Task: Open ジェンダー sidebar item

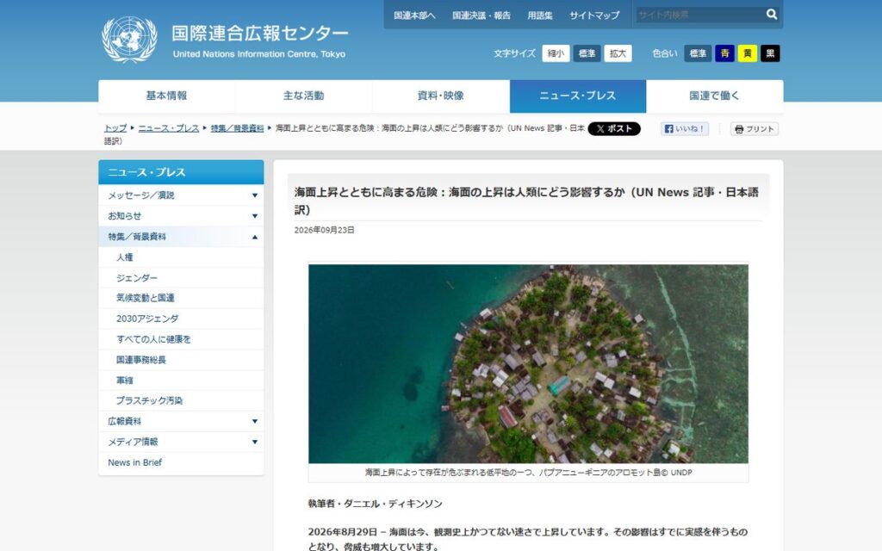Action: tap(181, 278)
